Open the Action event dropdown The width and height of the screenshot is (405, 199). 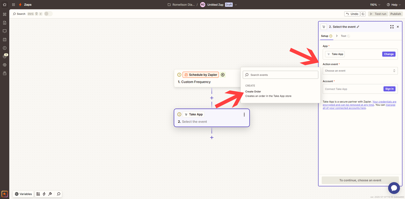click(x=360, y=71)
